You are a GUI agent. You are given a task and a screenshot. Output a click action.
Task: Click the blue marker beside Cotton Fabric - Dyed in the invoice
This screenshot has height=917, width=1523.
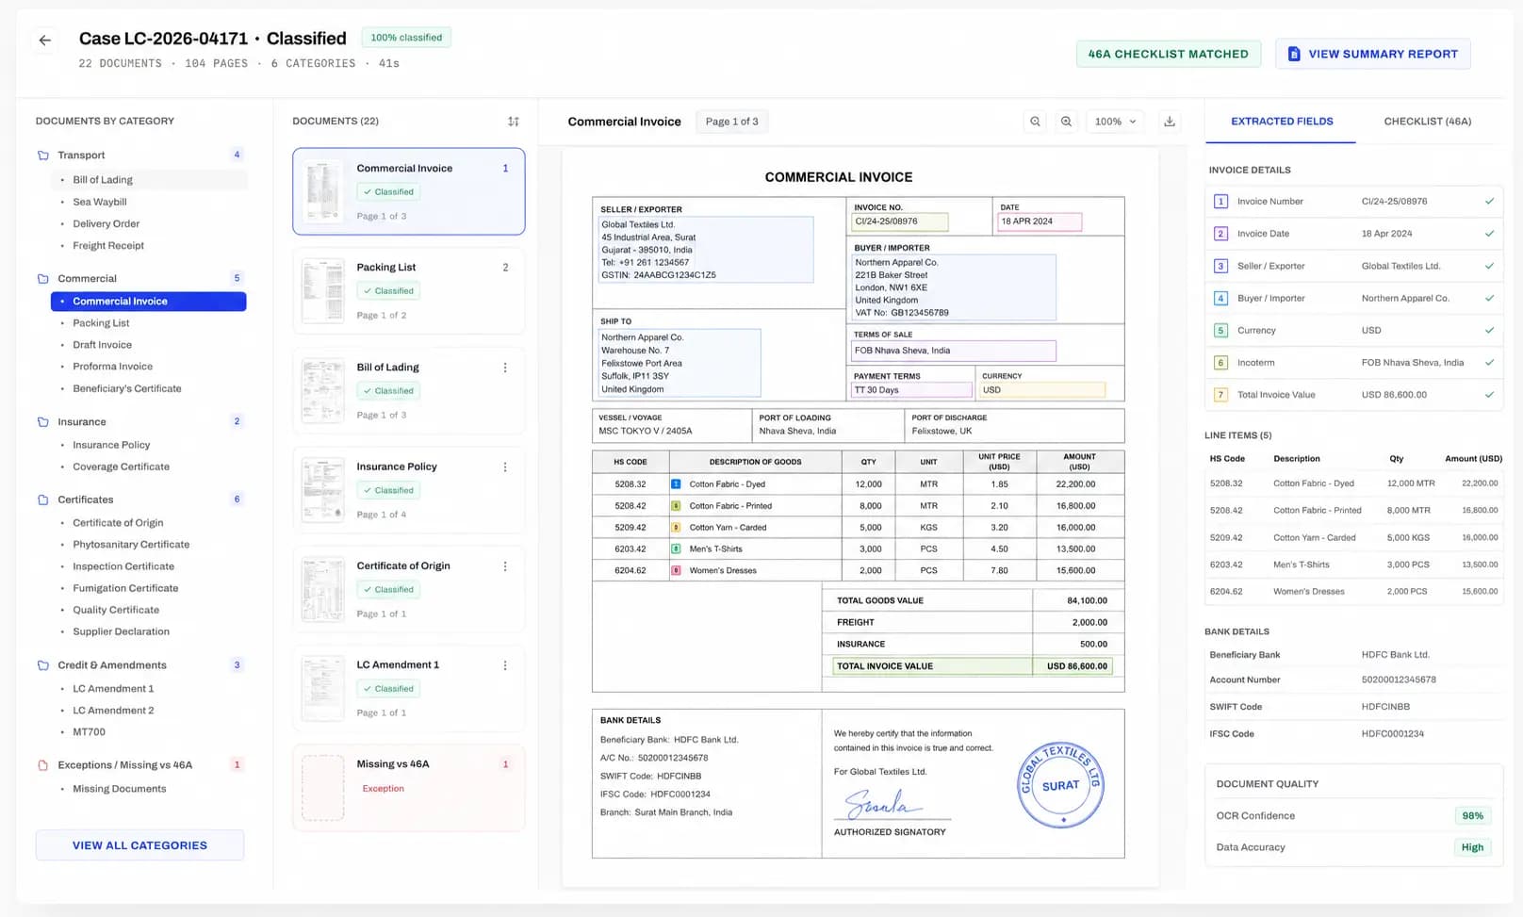[x=676, y=484]
